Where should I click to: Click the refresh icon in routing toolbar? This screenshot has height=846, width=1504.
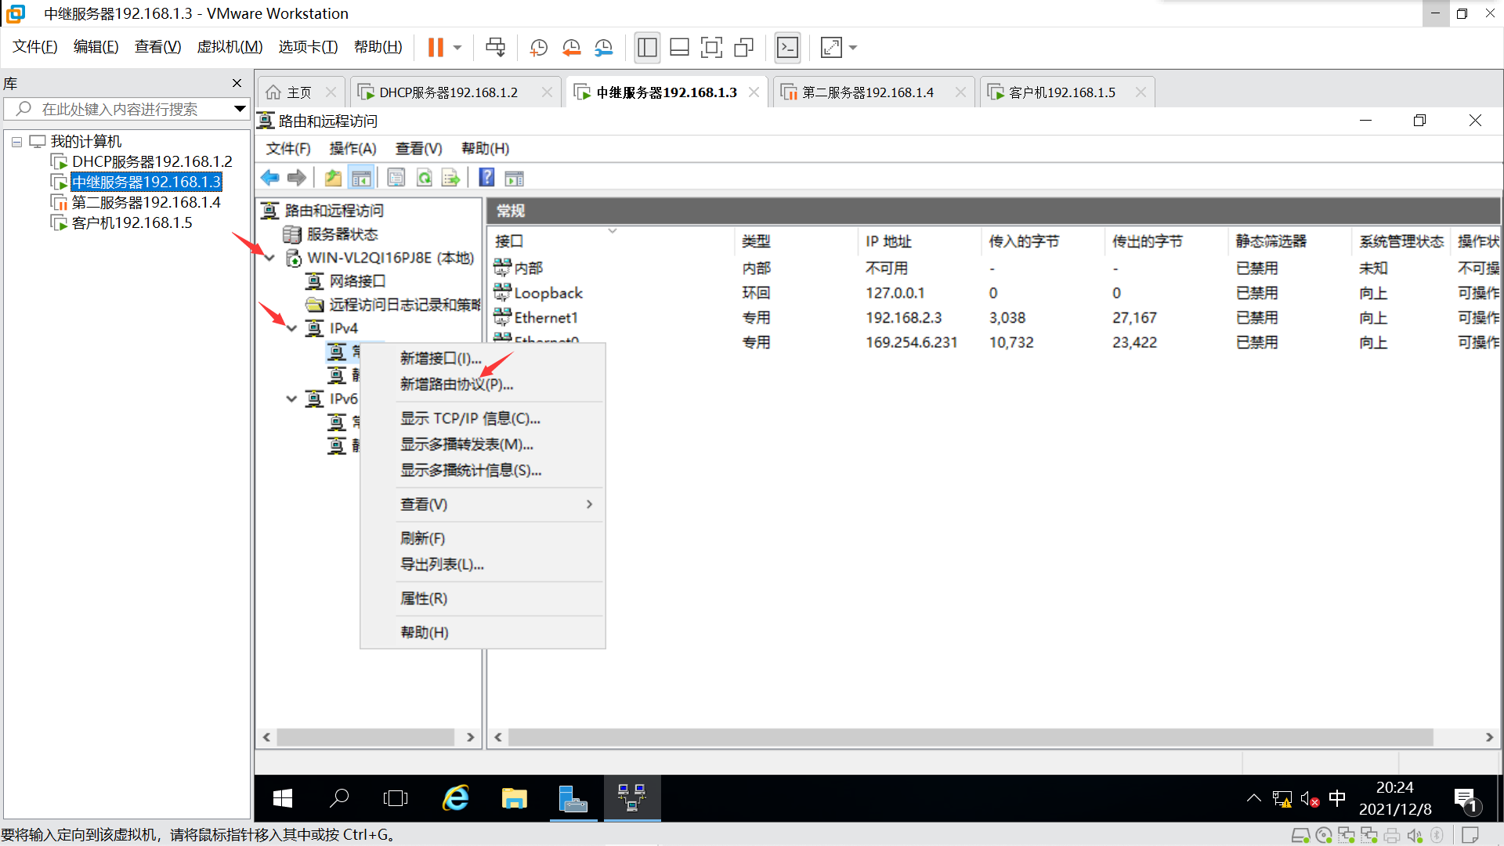click(x=424, y=178)
